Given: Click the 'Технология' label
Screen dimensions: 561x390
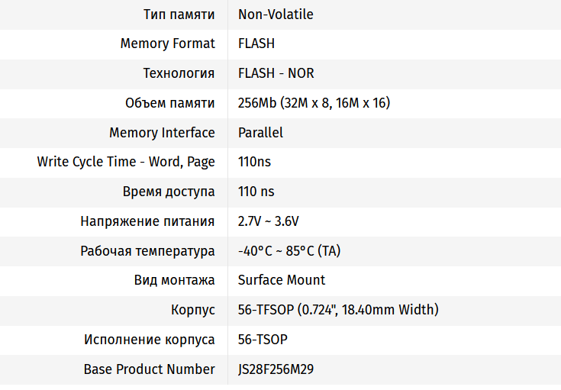Looking at the screenshot, I should tap(179, 73).
